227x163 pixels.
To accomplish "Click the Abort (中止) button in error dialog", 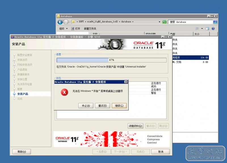I will pyautogui.click(x=86, y=106).
